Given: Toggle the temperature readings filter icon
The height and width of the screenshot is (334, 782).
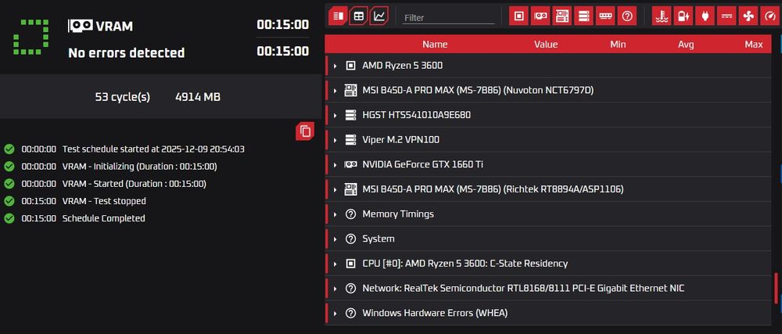Looking at the screenshot, I should (x=662, y=16).
